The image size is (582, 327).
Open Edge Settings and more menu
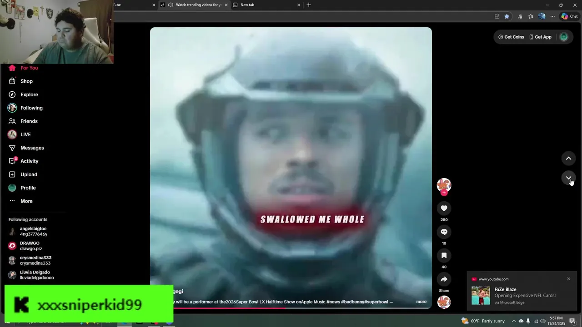tap(552, 16)
